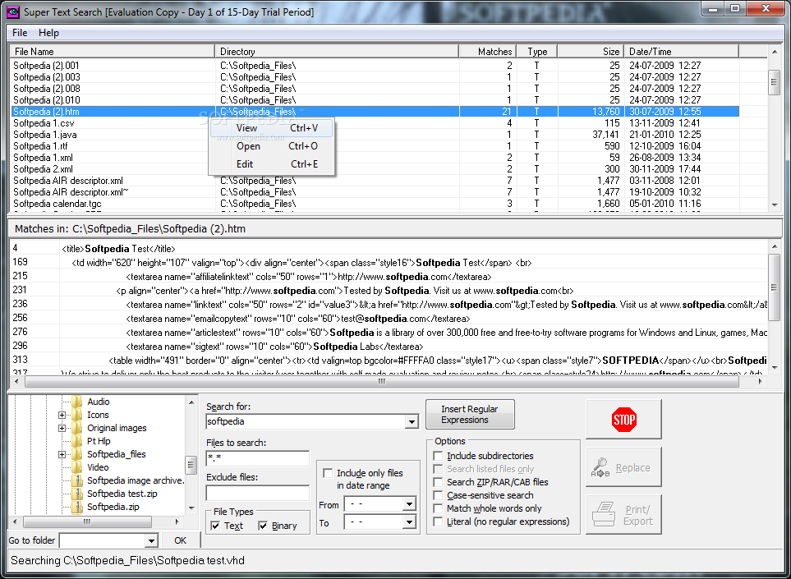Click Insert Regular Expressions button
Image resolution: width=791 pixels, height=579 pixels.
click(470, 415)
